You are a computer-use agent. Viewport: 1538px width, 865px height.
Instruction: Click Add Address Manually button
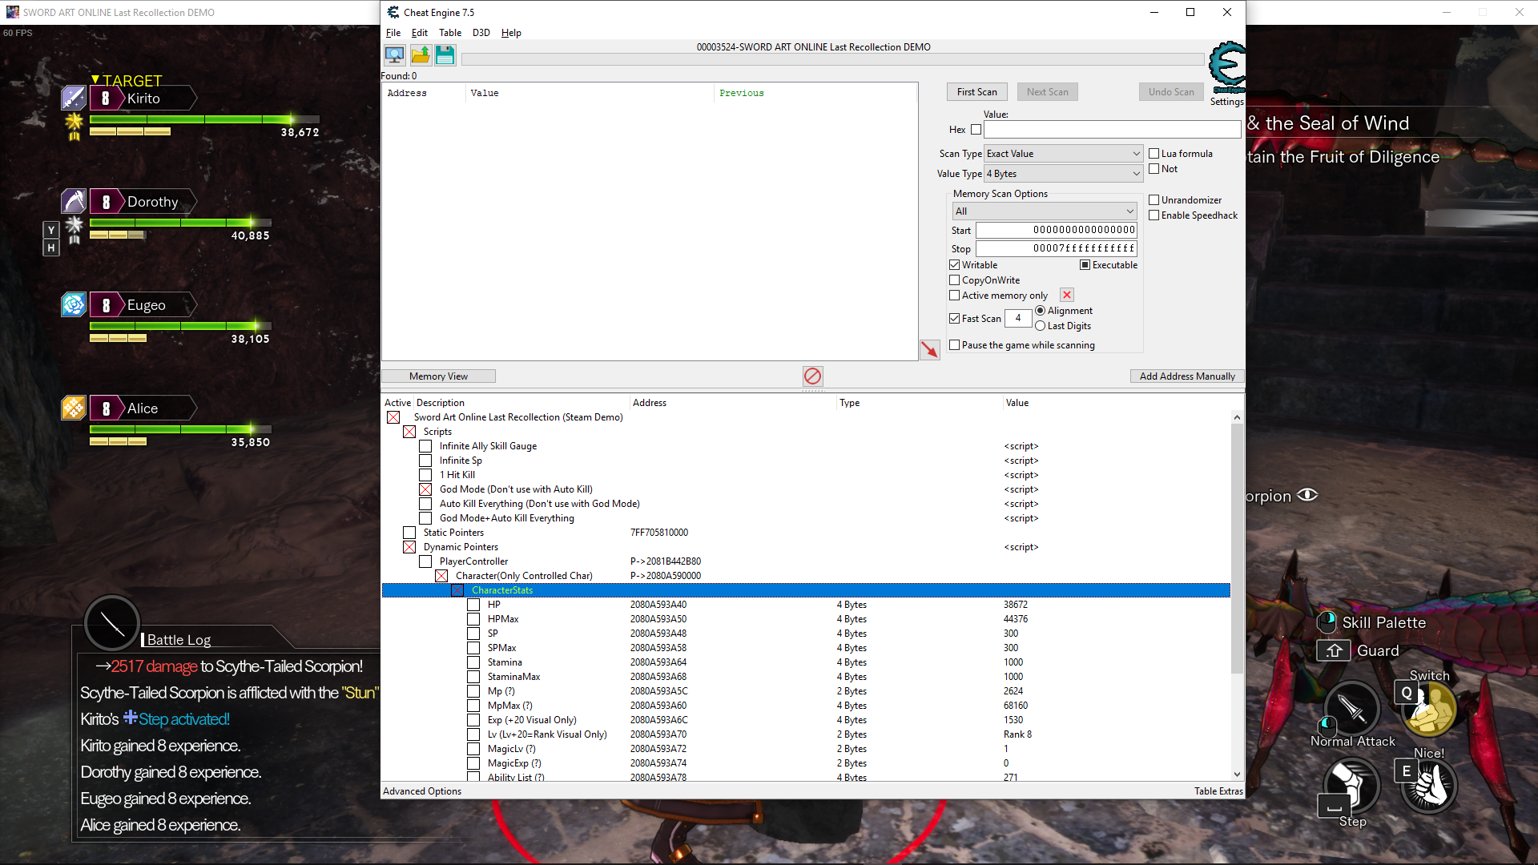(1186, 376)
